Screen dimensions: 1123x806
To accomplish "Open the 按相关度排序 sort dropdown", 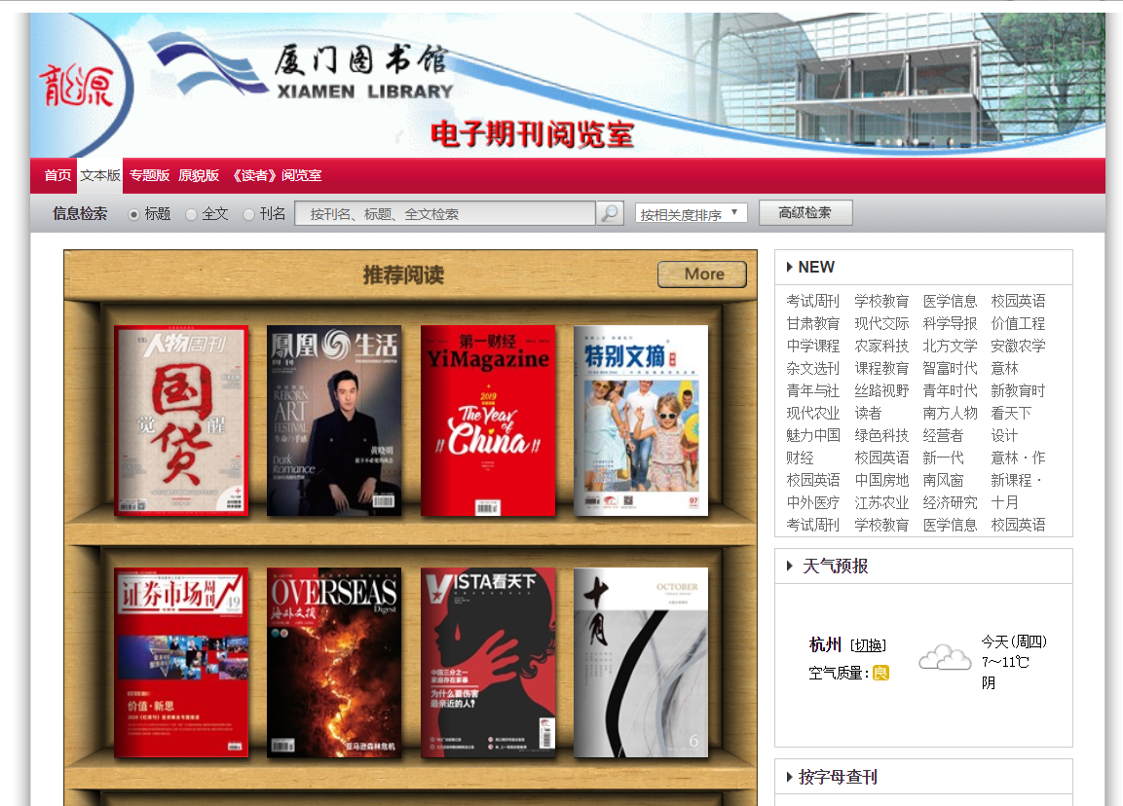I will tap(691, 213).
